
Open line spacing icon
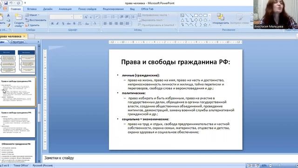[x=133, y=17]
